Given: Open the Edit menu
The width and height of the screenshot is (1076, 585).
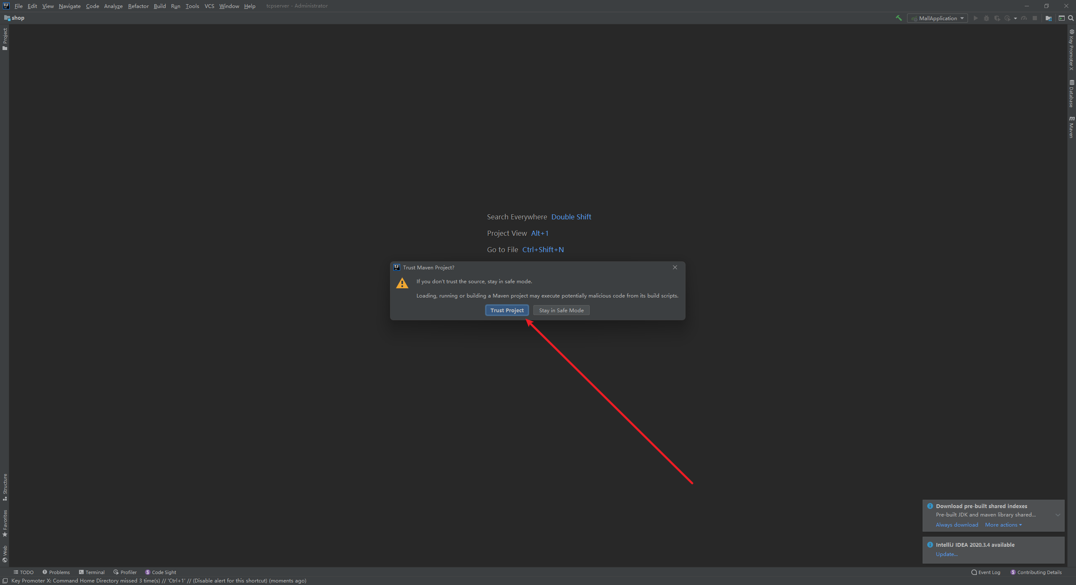Looking at the screenshot, I should [x=32, y=6].
